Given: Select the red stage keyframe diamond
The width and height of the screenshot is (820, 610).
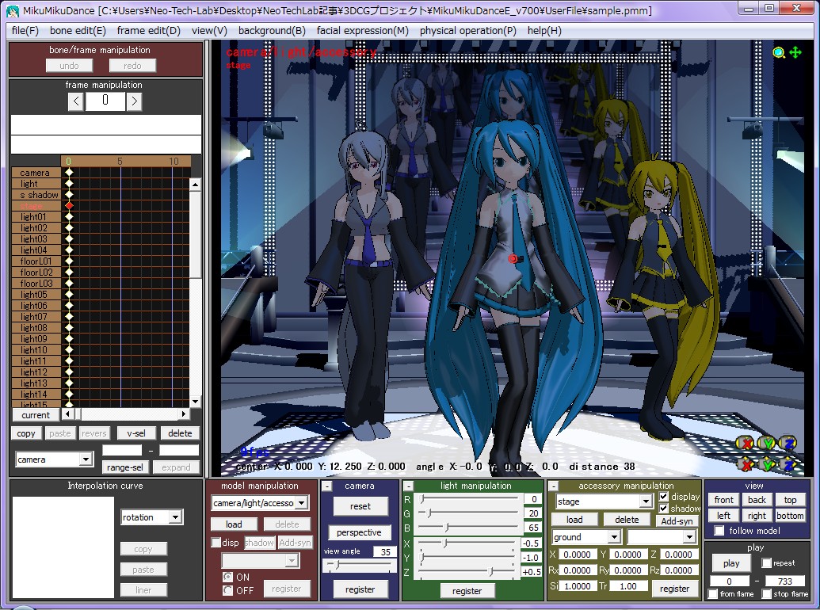Looking at the screenshot, I should (69, 206).
